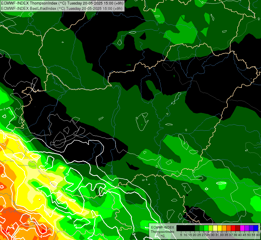Click the ThompsonIndex title line at top
The height and width of the screenshot is (240, 261).
click(x=62, y=3)
